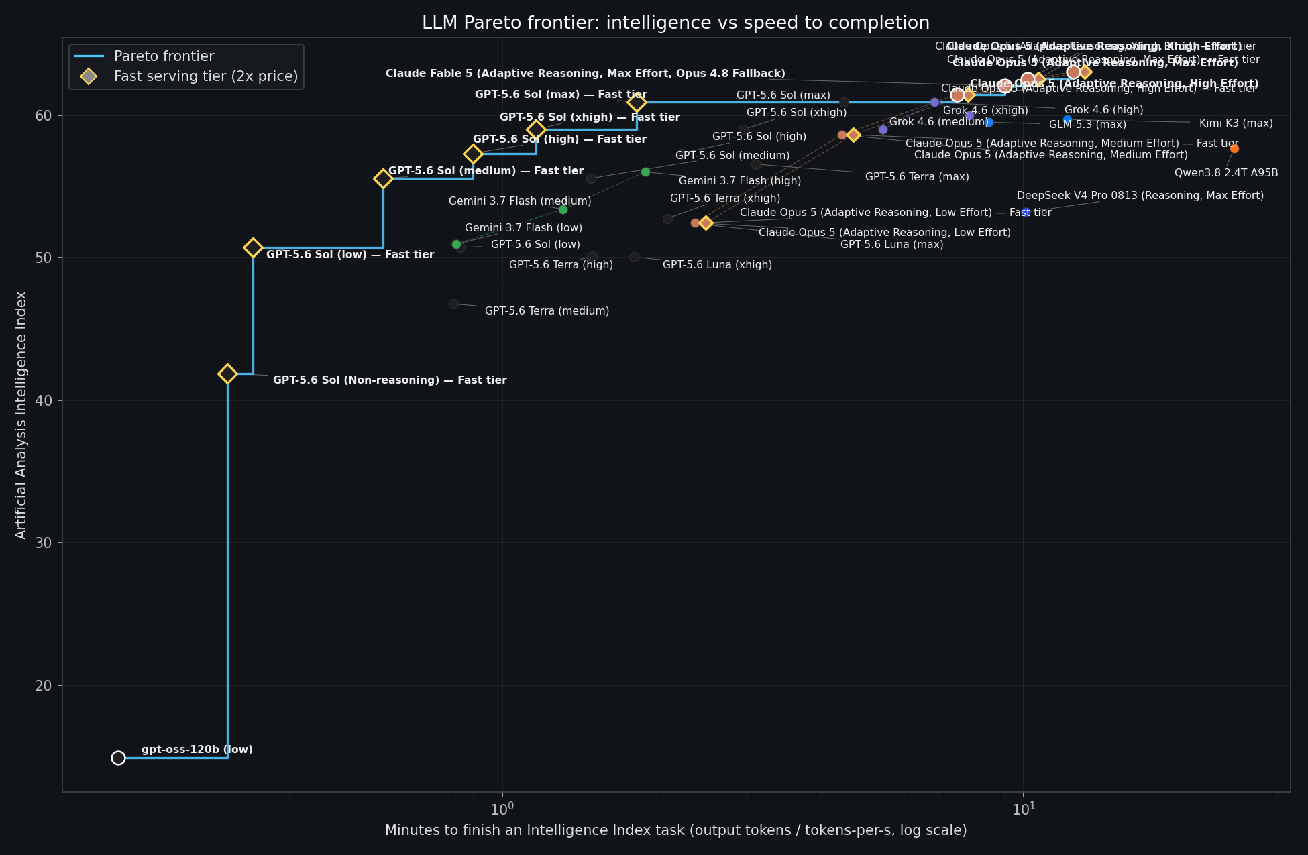Click the chart title 'LLM Pareto frontier'
1308x855 pixels.
pos(675,23)
